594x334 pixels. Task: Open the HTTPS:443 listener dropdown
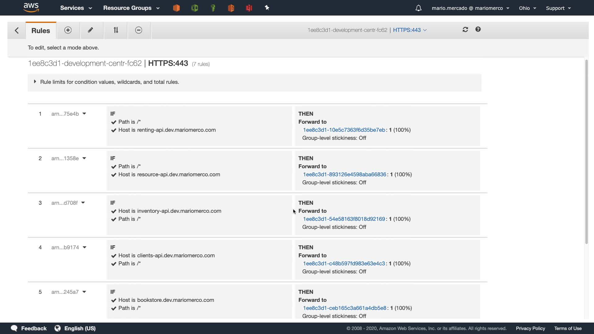point(410,30)
